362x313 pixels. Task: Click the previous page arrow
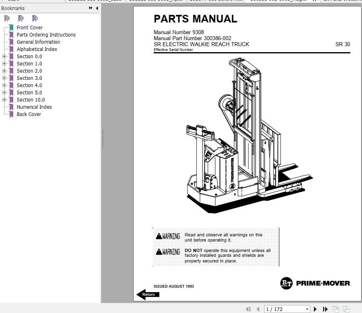pos(258,309)
